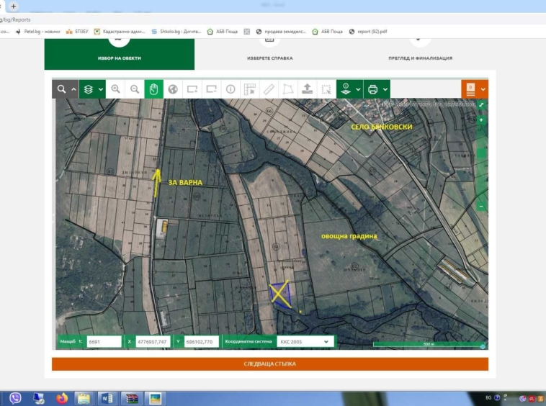The height and width of the screenshot is (406, 546).
Task: Select the zoom out tool
Action: pos(135,89)
